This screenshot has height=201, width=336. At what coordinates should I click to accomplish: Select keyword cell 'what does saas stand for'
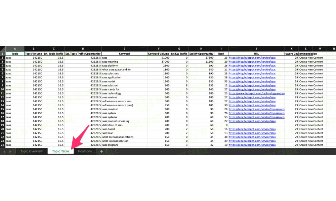(124, 70)
